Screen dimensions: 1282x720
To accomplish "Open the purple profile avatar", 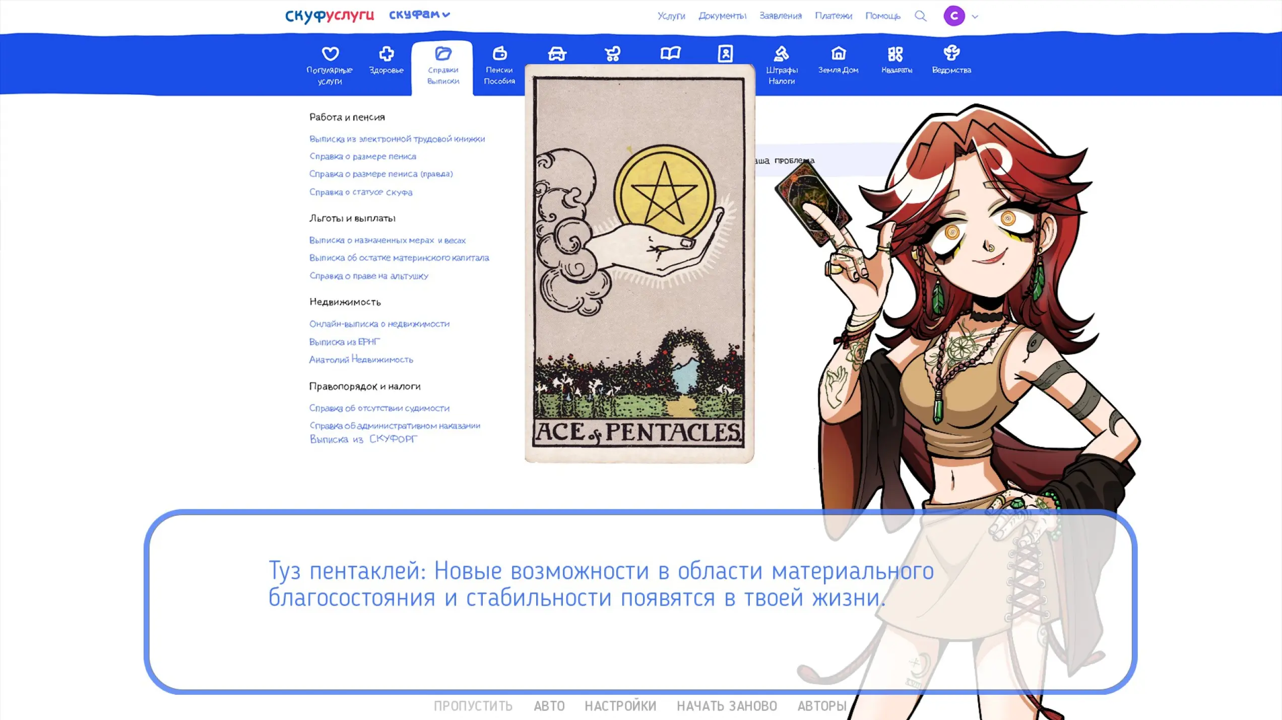I will point(954,16).
